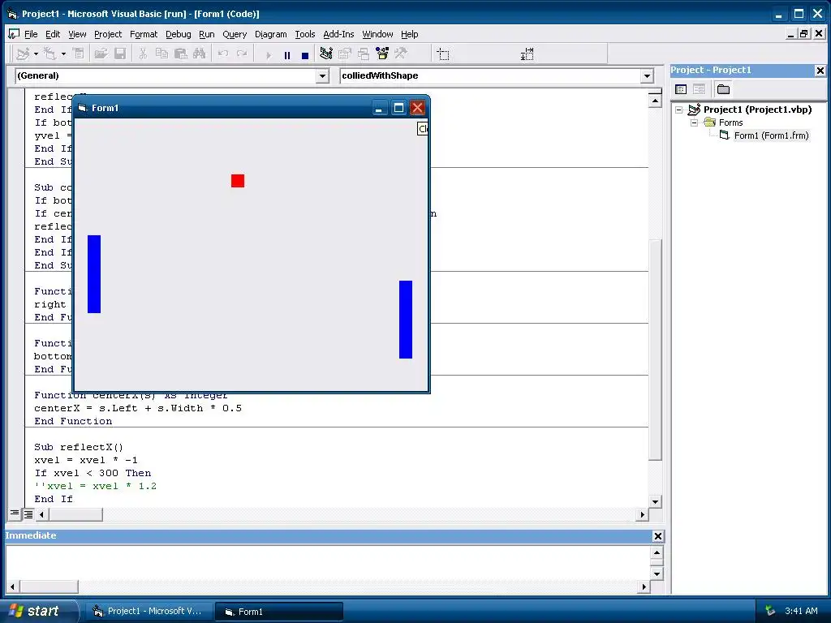Viewport: 831px width, 623px height.
Task: Open the File menu
Action: click(x=31, y=34)
